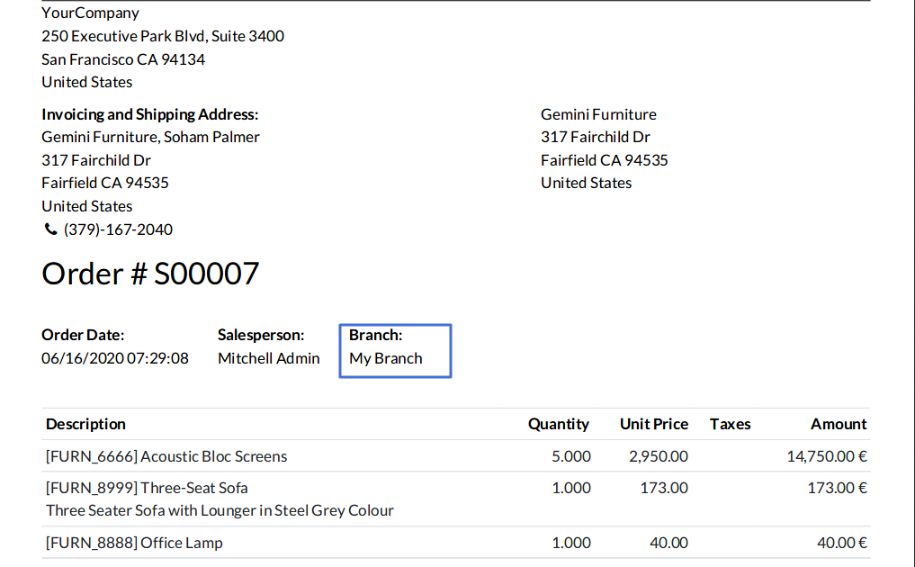Click the Taxes column header

pos(730,424)
